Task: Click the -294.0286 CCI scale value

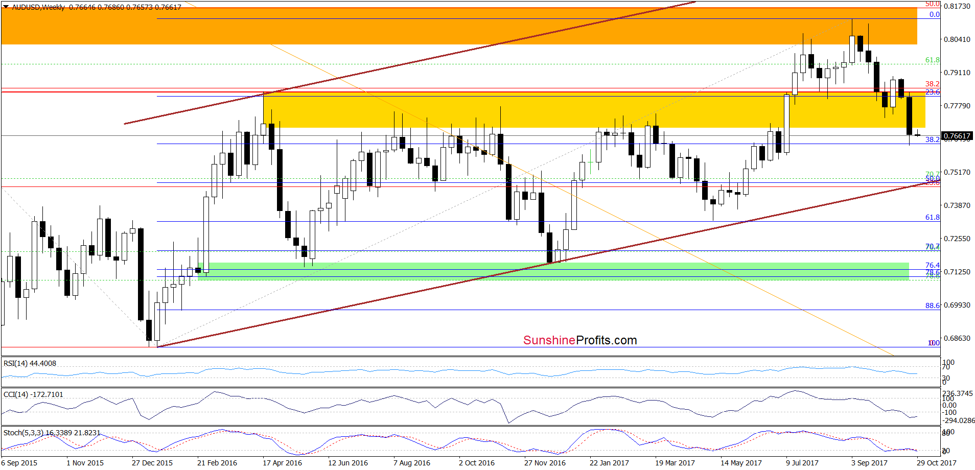Action: pos(959,420)
